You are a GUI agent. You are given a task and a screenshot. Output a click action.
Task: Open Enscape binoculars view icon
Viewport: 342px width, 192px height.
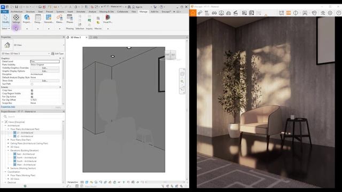coord(214,13)
